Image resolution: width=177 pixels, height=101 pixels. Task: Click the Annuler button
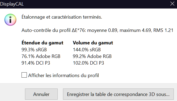[41, 94]
